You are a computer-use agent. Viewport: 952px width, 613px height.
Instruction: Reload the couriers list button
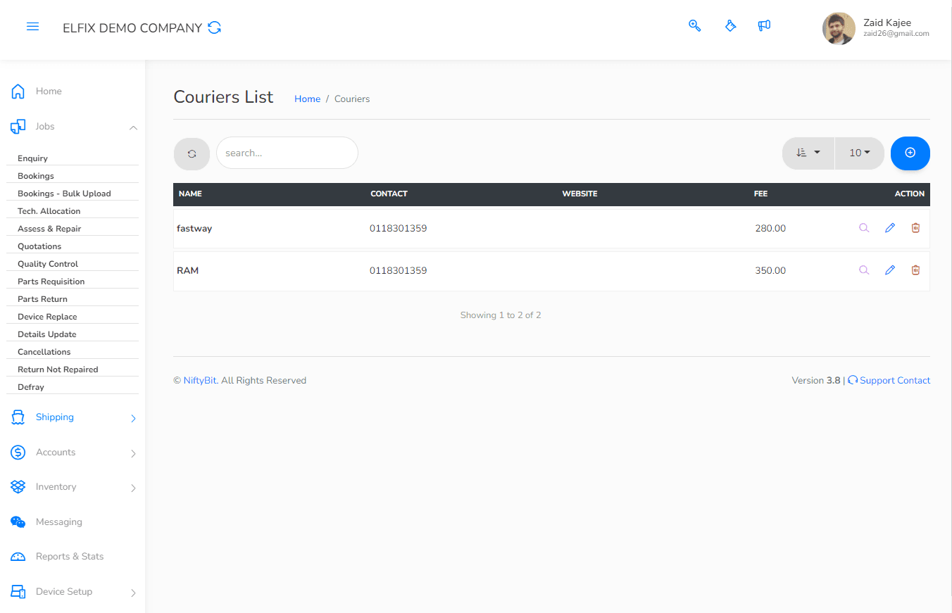(192, 153)
